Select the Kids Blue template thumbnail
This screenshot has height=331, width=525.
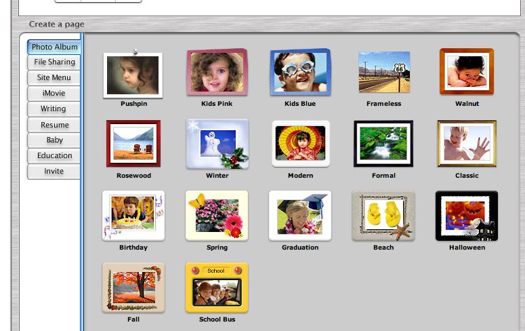pyautogui.click(x=300, y=72)
